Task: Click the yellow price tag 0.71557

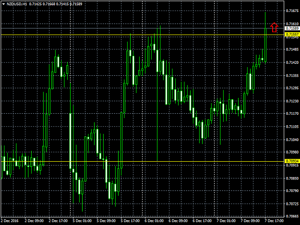Action: pyautogui.click(x=292, y=35)
